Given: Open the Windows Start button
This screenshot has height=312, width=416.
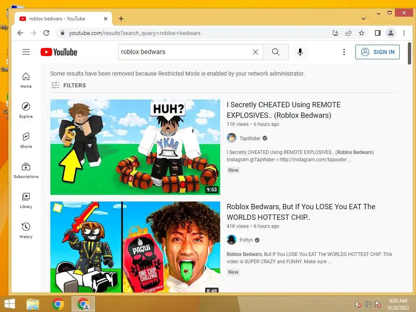Looking at the screenshot, I should pyautogui.click(x=10, y=304).
